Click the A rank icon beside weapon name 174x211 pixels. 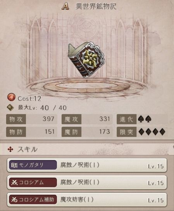pyautogui.click(x=65, y=6)
